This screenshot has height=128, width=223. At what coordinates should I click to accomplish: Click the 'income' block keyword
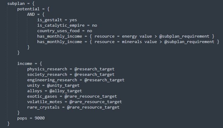[25, 63]
